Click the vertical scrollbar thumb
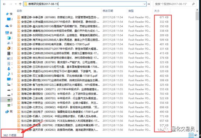The height and width of the screenshot is (138, 201). [197, 16]
